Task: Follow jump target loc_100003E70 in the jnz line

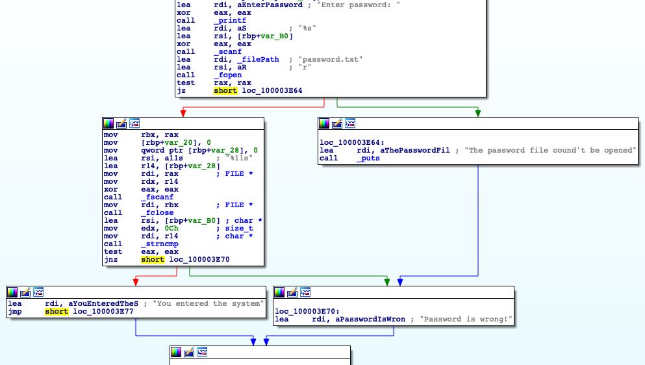Action: tap(199, 260)
